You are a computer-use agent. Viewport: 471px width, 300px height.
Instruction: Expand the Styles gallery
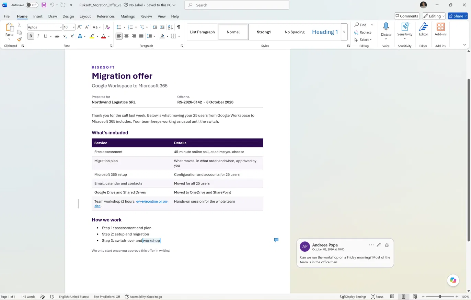[x=344, y=32]
